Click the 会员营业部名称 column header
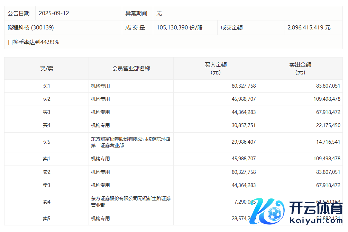 pyautogui.click(x=131, y=69)
